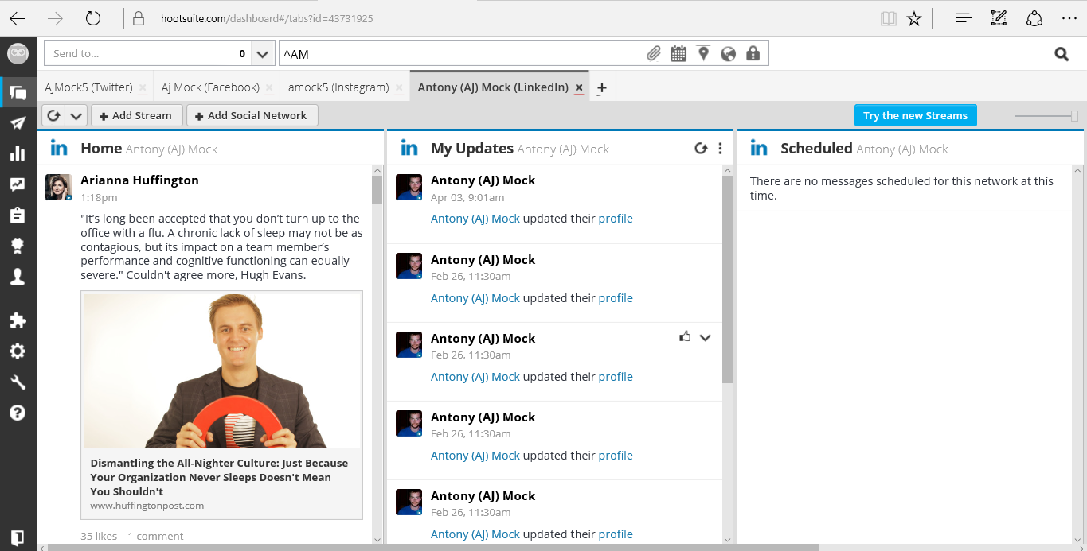Click the compose message text field
Screen dimensions: 1087x551
pyautogui.click(x=462, y=54)
